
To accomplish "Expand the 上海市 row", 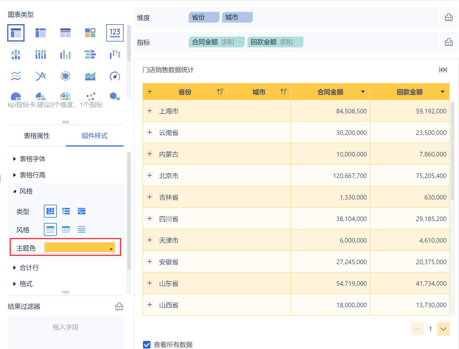I will coord(150,111).
